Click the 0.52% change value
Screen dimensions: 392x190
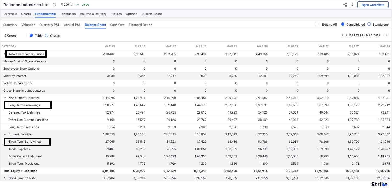point(85,5)
